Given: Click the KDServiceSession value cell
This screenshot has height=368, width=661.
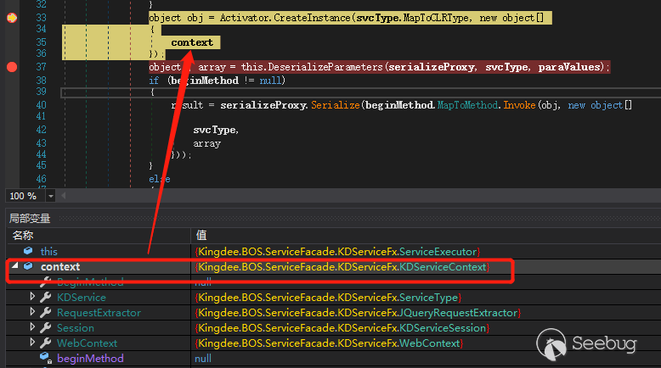Looking at the screenshot, I should tap(342, 327).
